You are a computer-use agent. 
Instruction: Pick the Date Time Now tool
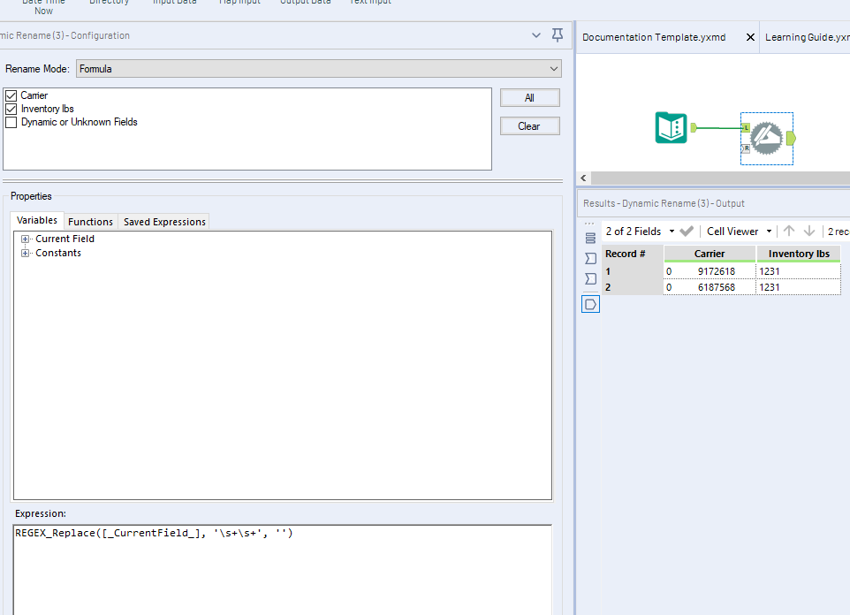[42, 7]
